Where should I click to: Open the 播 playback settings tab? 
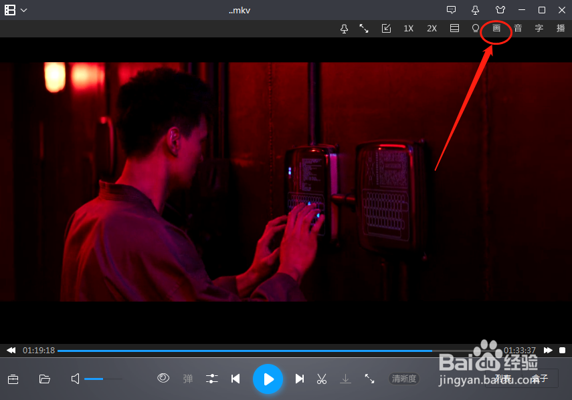(x=561, y=28)
